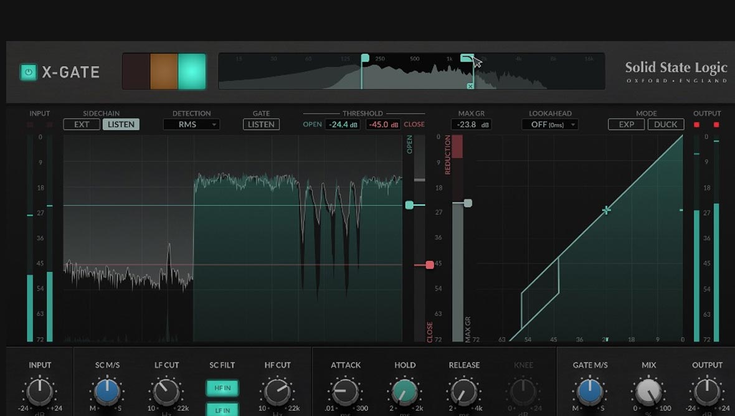Click the cross marker on transfer curve
Image resolution: width=735 pixels, height=416 pixels.
tap(606, 210)
